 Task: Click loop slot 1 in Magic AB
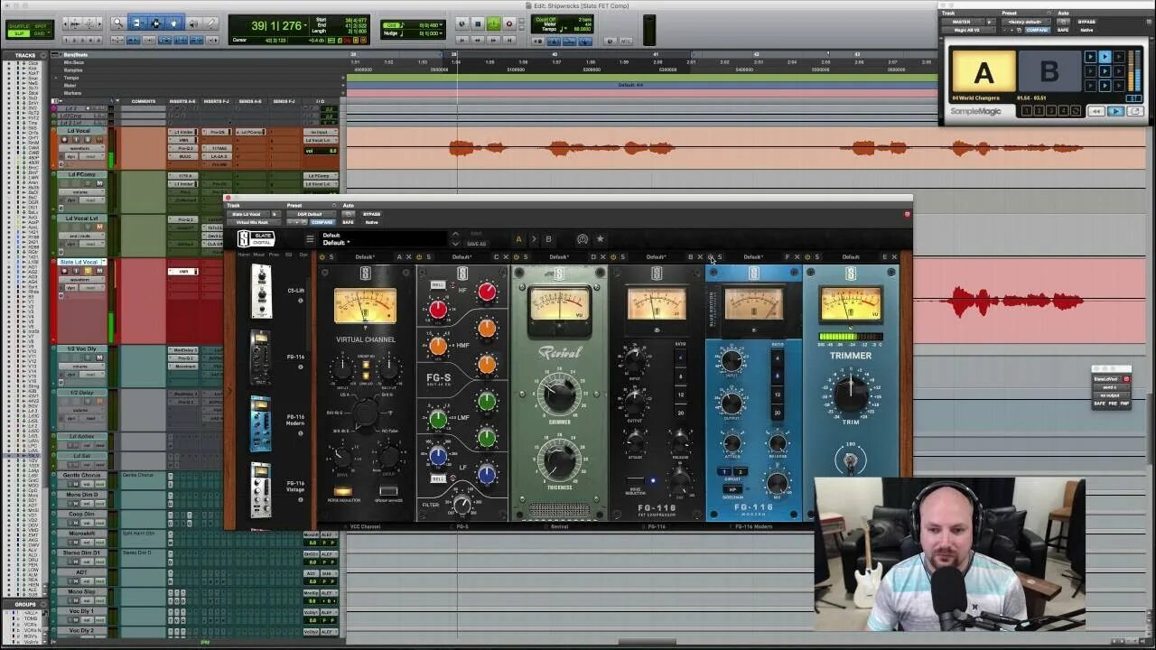coord(1028,111)
